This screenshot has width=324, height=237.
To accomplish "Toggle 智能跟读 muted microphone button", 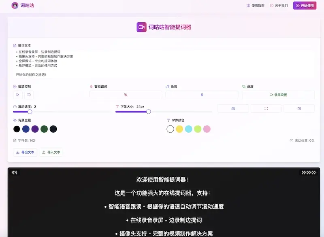I will pyautogui.click(x=126, y=95).
